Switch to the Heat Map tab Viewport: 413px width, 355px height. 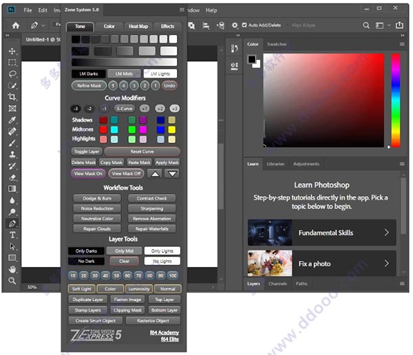pyautogui.click(x=138, y=26)
